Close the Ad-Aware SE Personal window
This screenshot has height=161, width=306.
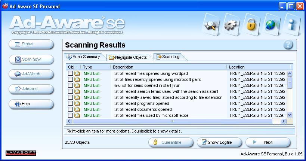tap(300, 6)
